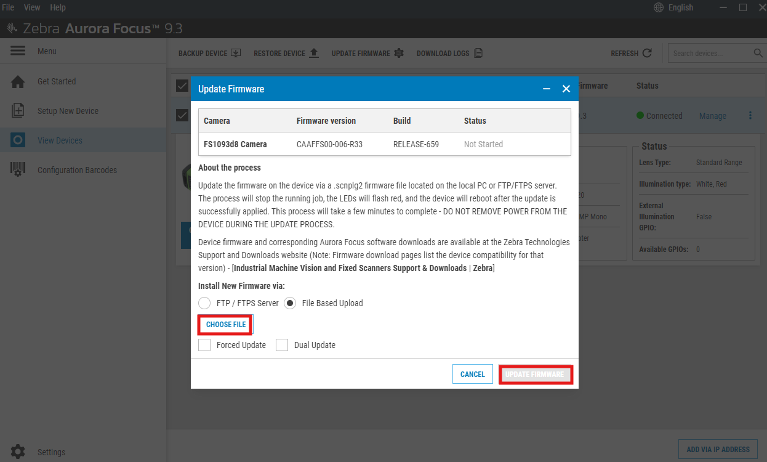Click the search magnifier icon

click(x=758, y=53)
